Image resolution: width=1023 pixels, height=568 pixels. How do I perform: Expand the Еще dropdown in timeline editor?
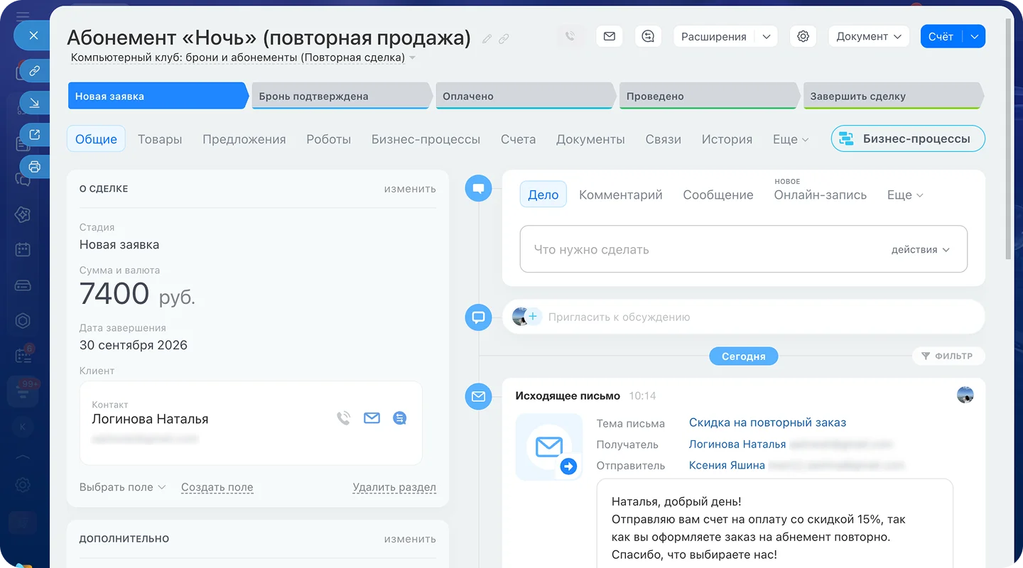pyautogui.click(x=905, y=195)
